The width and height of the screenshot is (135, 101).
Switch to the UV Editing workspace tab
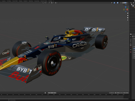point(9,1)
